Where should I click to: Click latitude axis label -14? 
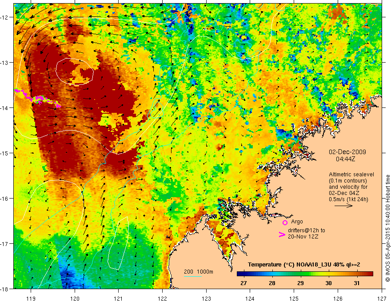click(x=4, y=108)
